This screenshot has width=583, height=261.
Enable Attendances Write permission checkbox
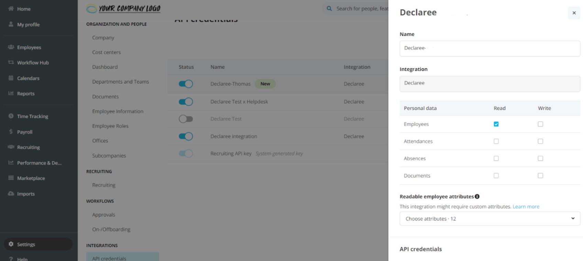click(540, 141)
